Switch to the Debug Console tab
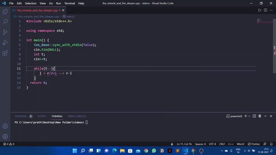The image size is (276, 155). pyautogui.click(x=77, y=116)
